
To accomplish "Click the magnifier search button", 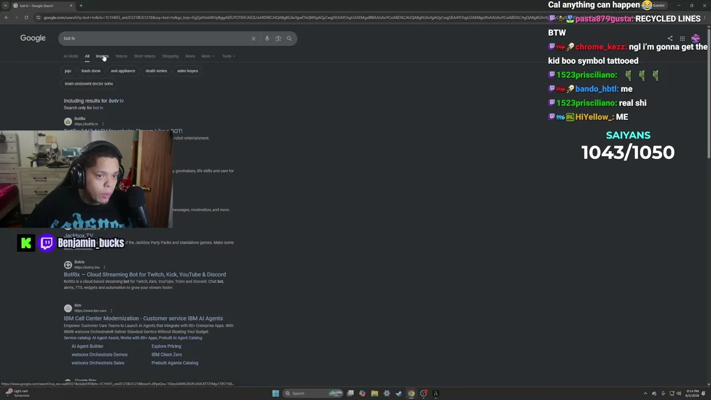I will (x=289, y=38).
